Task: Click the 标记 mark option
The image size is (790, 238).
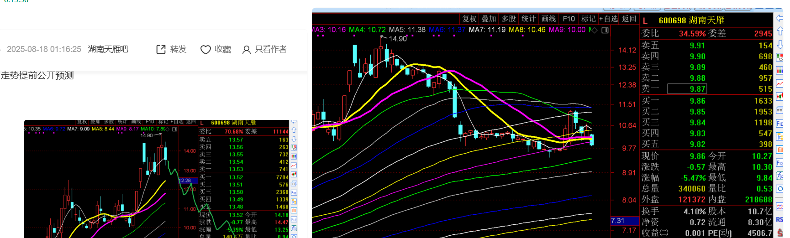Action: click(588, 19)
